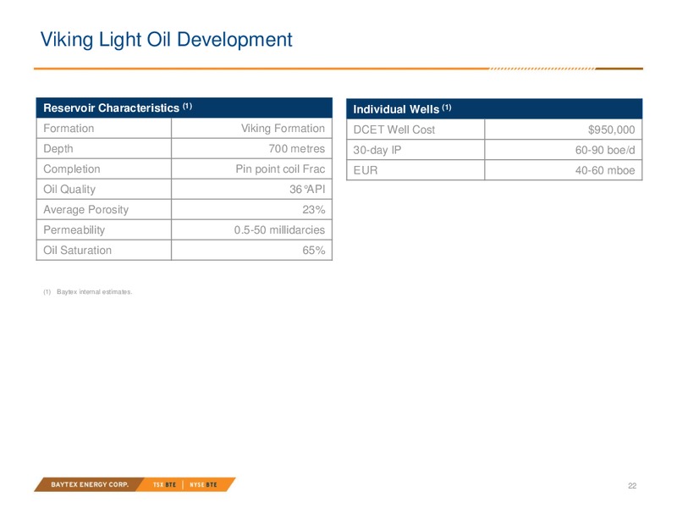Select the '23%' porosity value
This screenshot has width=677, height=508.
tap(313, 209)
